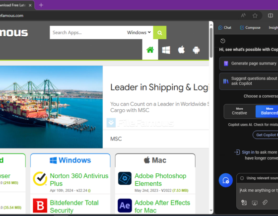Add page to favorites with star icon
278x216 pixels.
pos(255,15)
